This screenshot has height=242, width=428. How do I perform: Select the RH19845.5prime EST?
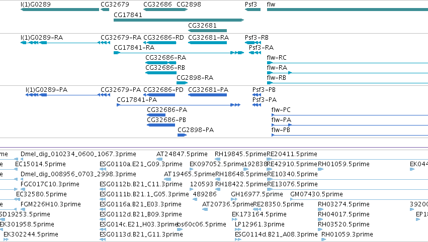click(x=217, y=159)
